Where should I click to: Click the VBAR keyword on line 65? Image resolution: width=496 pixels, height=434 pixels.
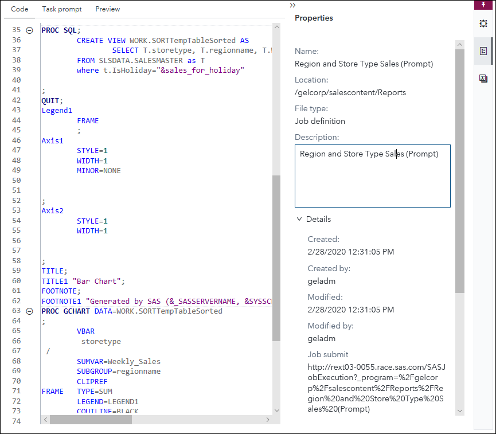[x=85, y=331]
